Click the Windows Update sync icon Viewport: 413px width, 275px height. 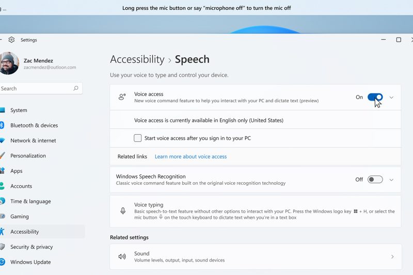point(2,262)
